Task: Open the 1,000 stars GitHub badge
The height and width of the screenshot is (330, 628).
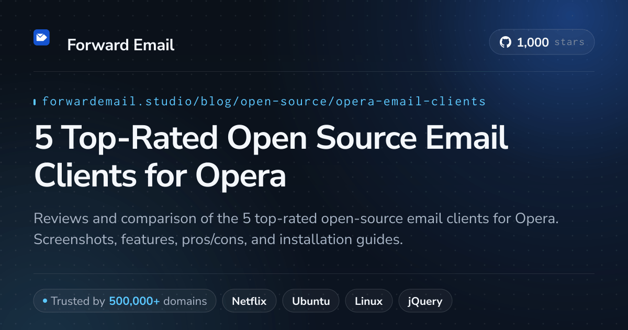Action: coord(542,42)
